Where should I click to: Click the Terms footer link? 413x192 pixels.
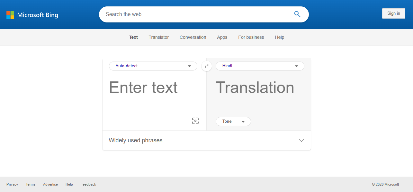point(30,184)
